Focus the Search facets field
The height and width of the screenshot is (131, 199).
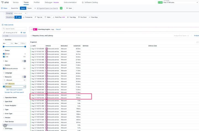14,29
